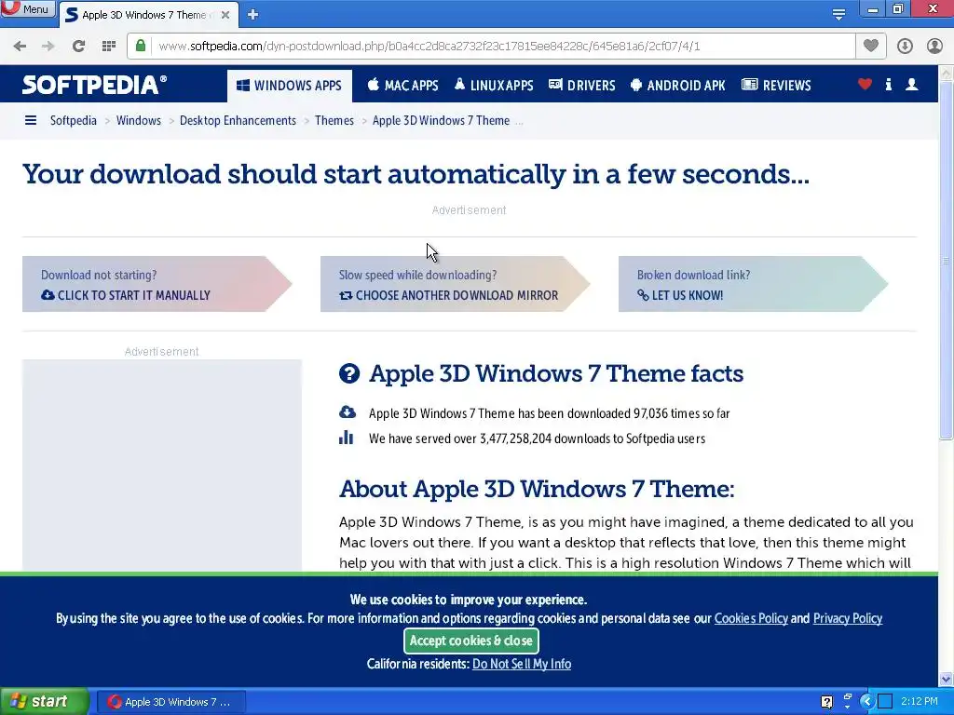The width and height of the screenshot is (954, 715).
Task: Click scrollbar down arrow
Action: tap(946, 679)
